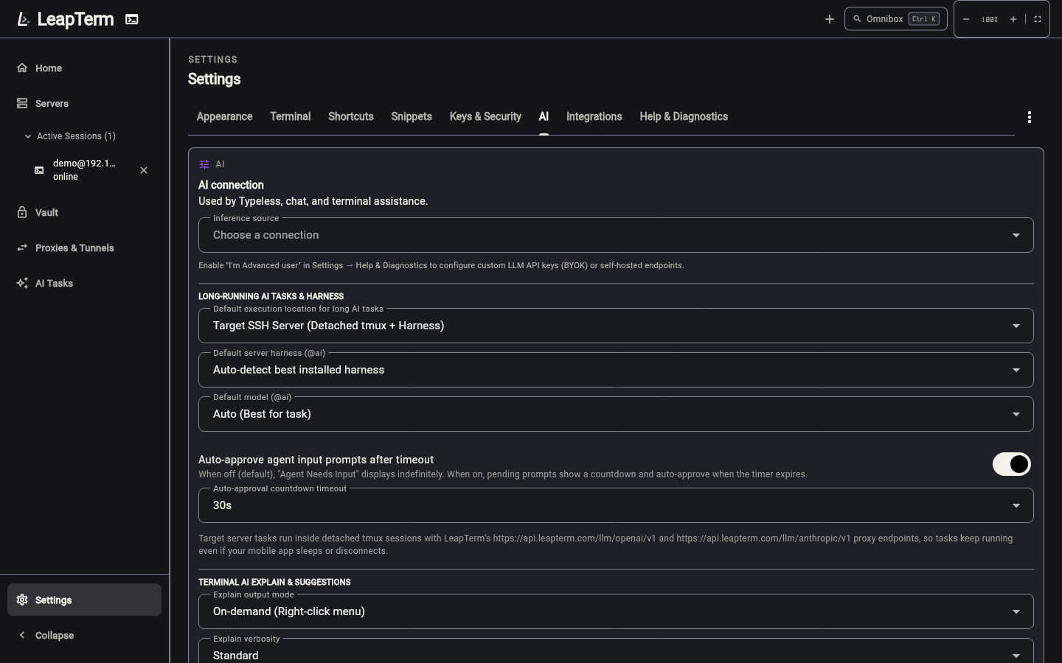Open Settings from the sidebar
Viewport: 1062px width, 663px height.
pyautogui.click(x=84, y=600)
